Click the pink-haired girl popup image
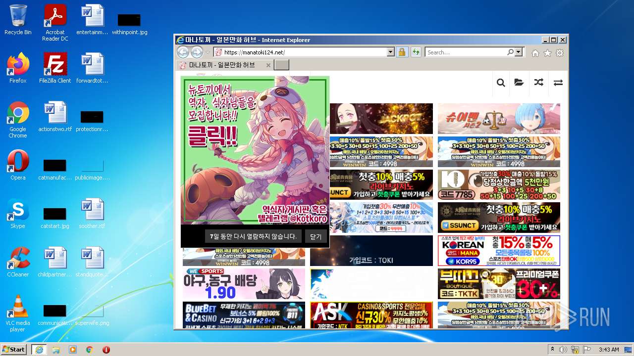The width and height of the screenshot is (634, 356). tap(255, 150)
